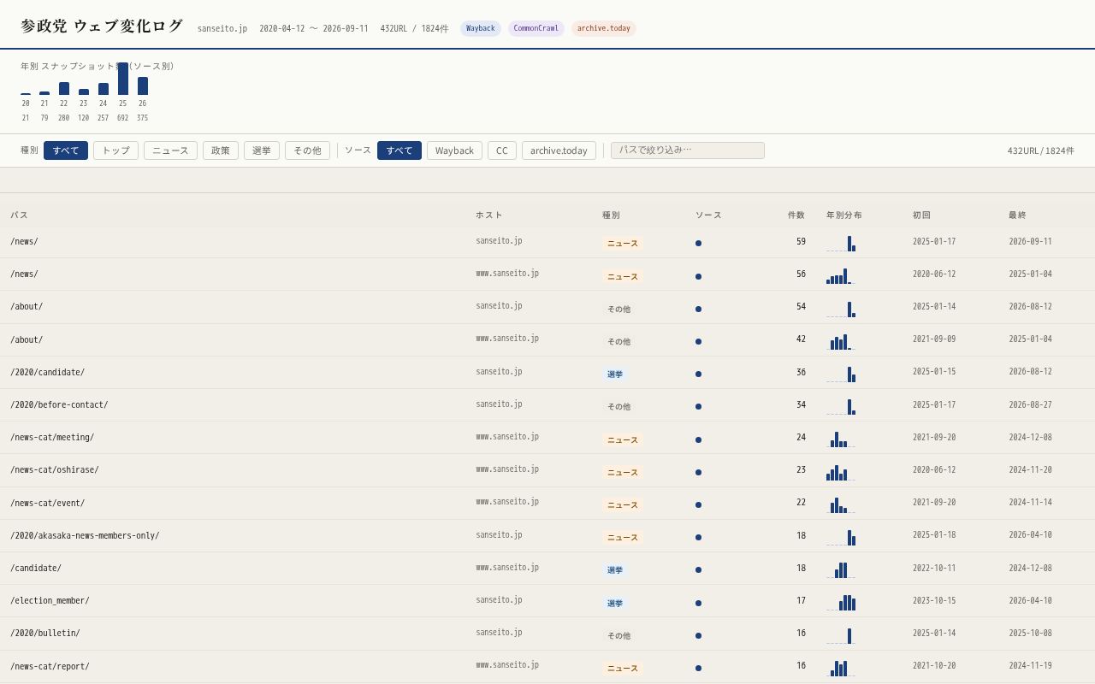Open the /news/ row for www.sanseito.jp
1095x684 pixels.
pos(547,274)
